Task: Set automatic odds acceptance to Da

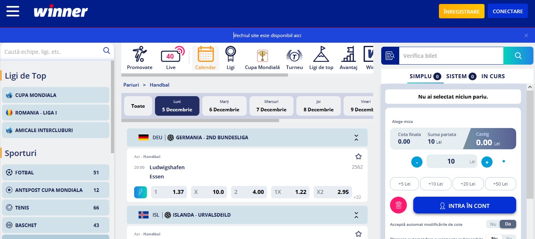Action: (x=508, y=224)
